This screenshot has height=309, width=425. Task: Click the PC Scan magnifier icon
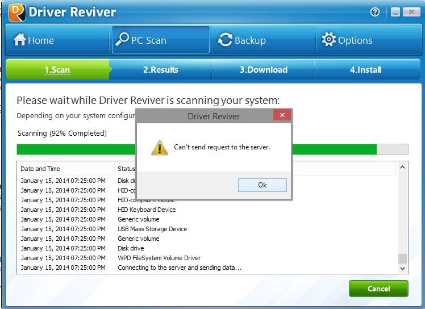122,39
